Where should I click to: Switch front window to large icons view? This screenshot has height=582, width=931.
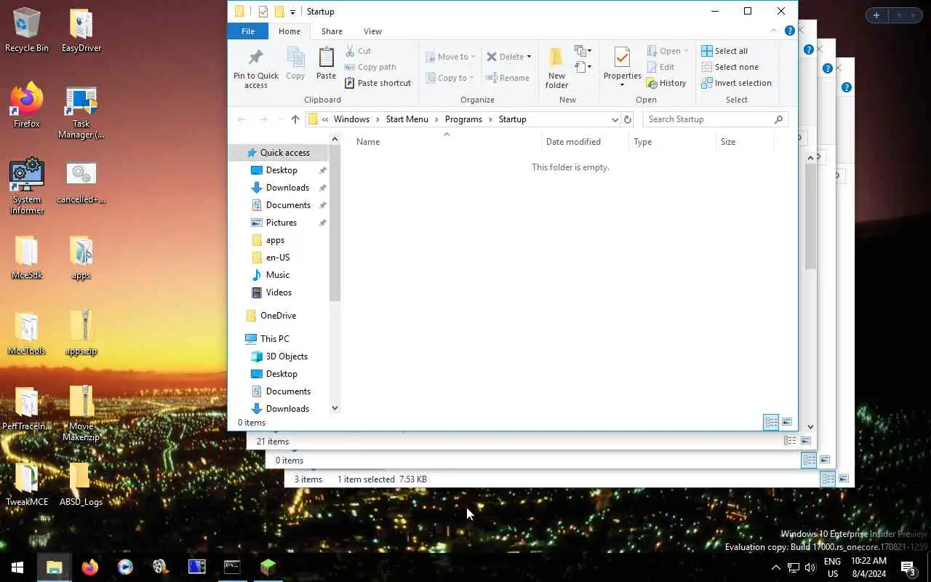[787, 423]
